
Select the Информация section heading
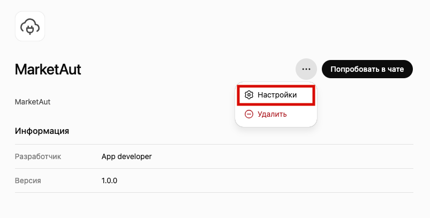(42, 131)
